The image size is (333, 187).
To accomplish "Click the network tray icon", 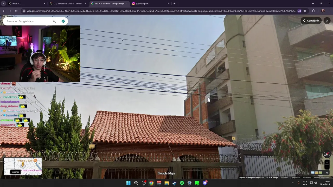I will pyautogui.click(x=312, y=183).
